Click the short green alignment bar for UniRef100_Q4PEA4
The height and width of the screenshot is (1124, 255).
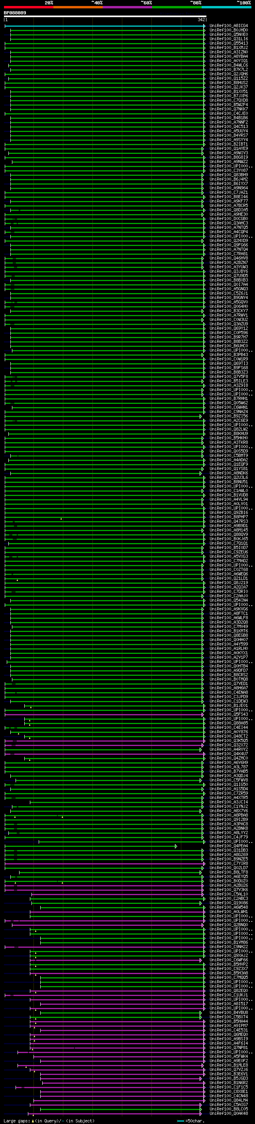pos(91,846)
